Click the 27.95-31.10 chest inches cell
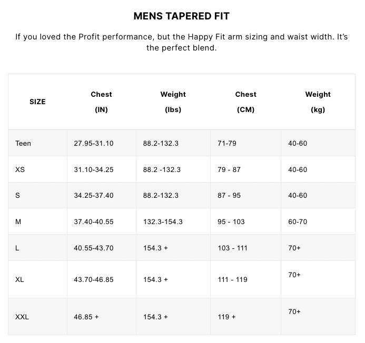 (94, 143)
